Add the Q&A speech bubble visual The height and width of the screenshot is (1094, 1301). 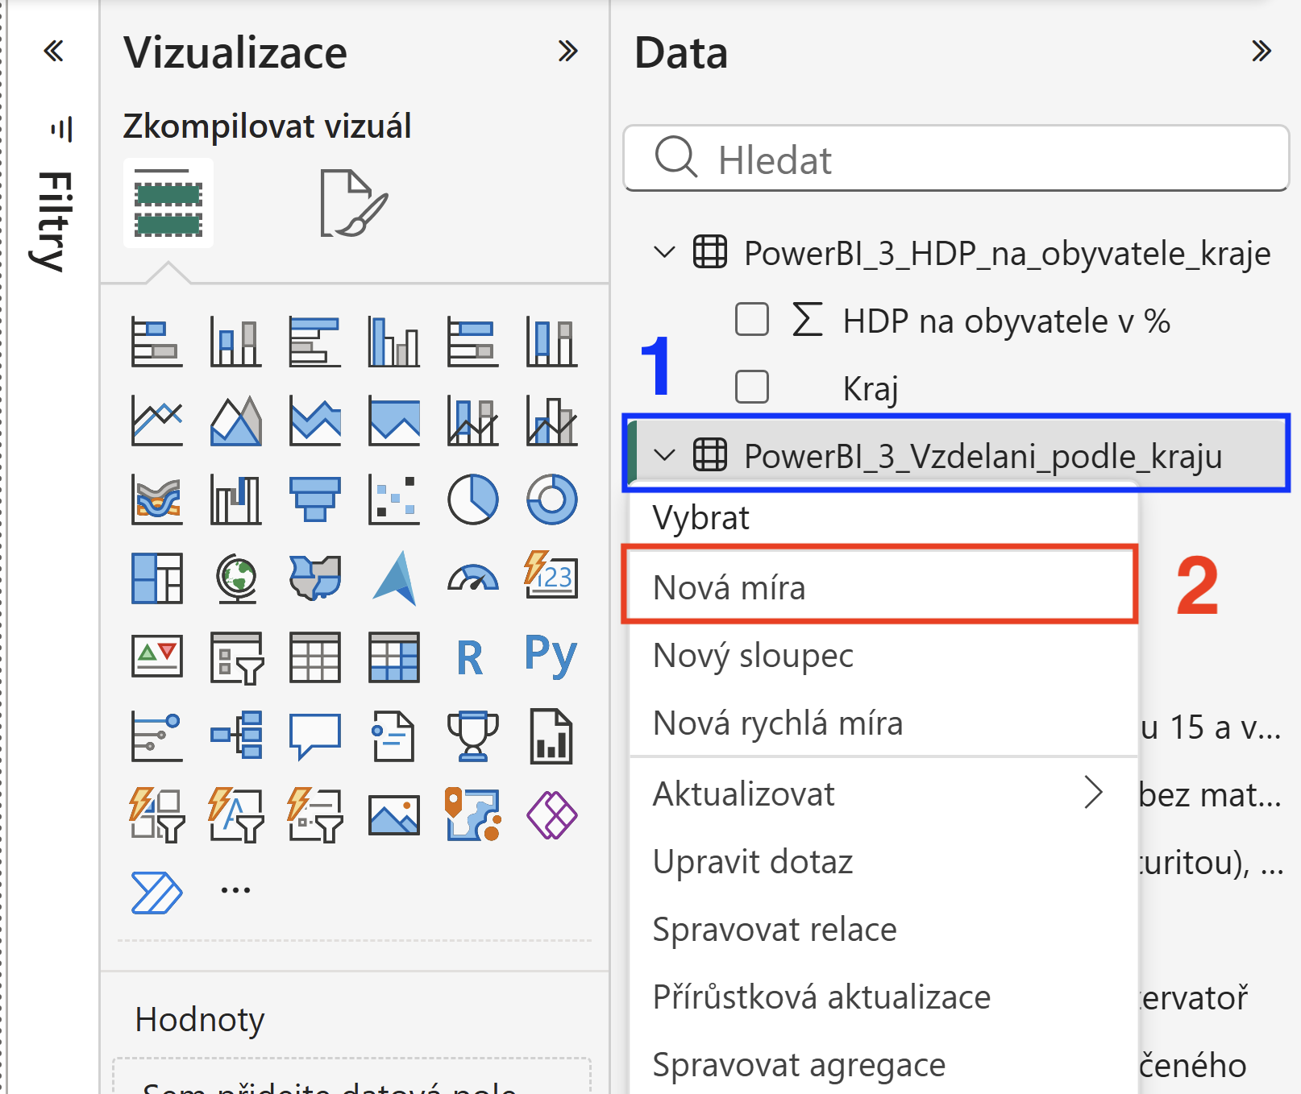314,736
